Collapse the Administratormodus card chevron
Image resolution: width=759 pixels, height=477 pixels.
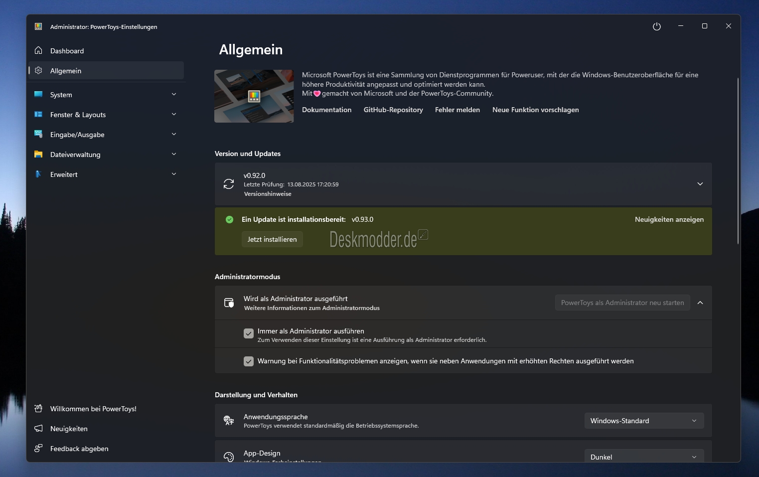click(700, 303)
